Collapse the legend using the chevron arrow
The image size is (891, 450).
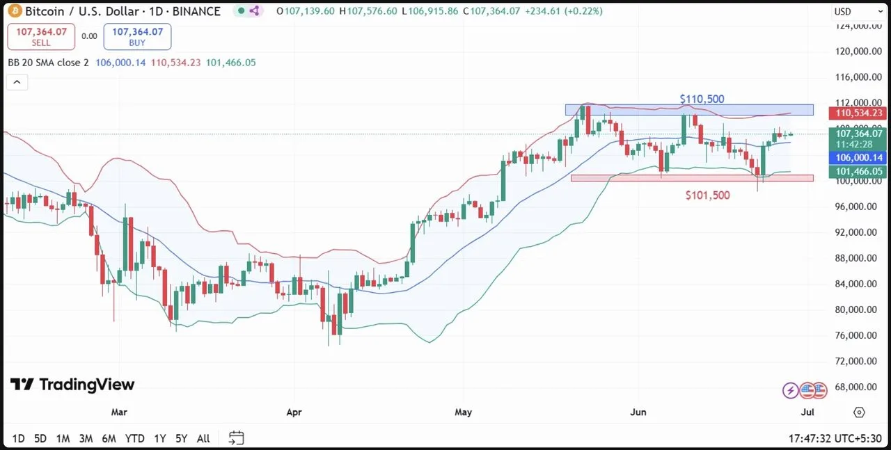coord(17,81)
